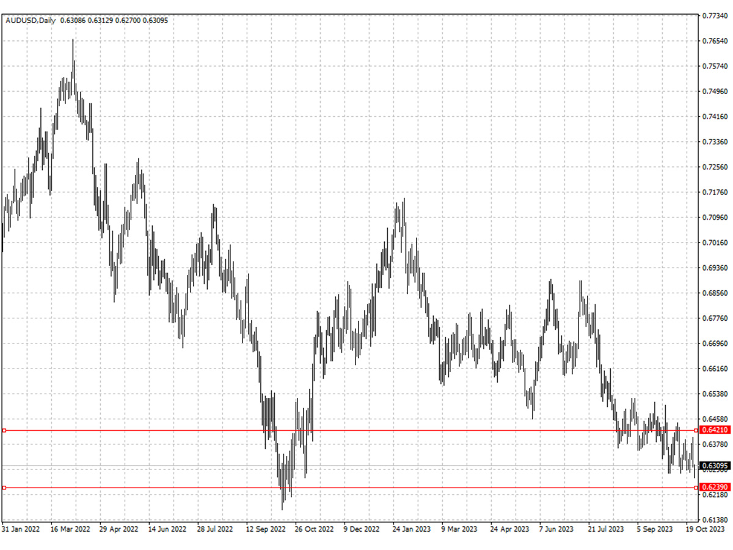Click the 29 Apr 2022 date label
The height and width of the screenshot is (550, 733).
coord(119,529)
